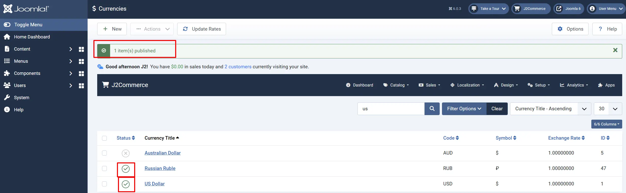
Task: Dismiss the '1 item(s) published' message
Action: click(615, 50)
